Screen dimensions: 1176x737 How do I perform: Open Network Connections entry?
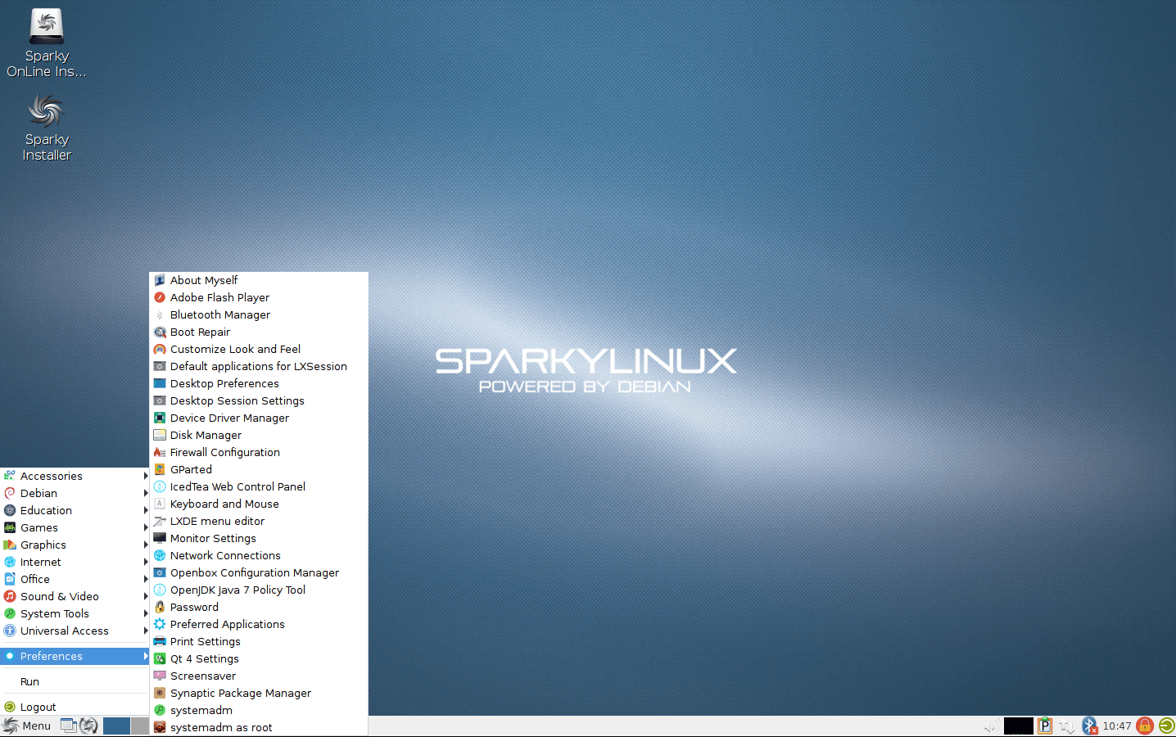[x=259, y=555]
